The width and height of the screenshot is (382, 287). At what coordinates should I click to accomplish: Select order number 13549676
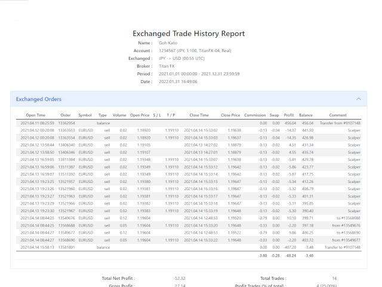66,218
